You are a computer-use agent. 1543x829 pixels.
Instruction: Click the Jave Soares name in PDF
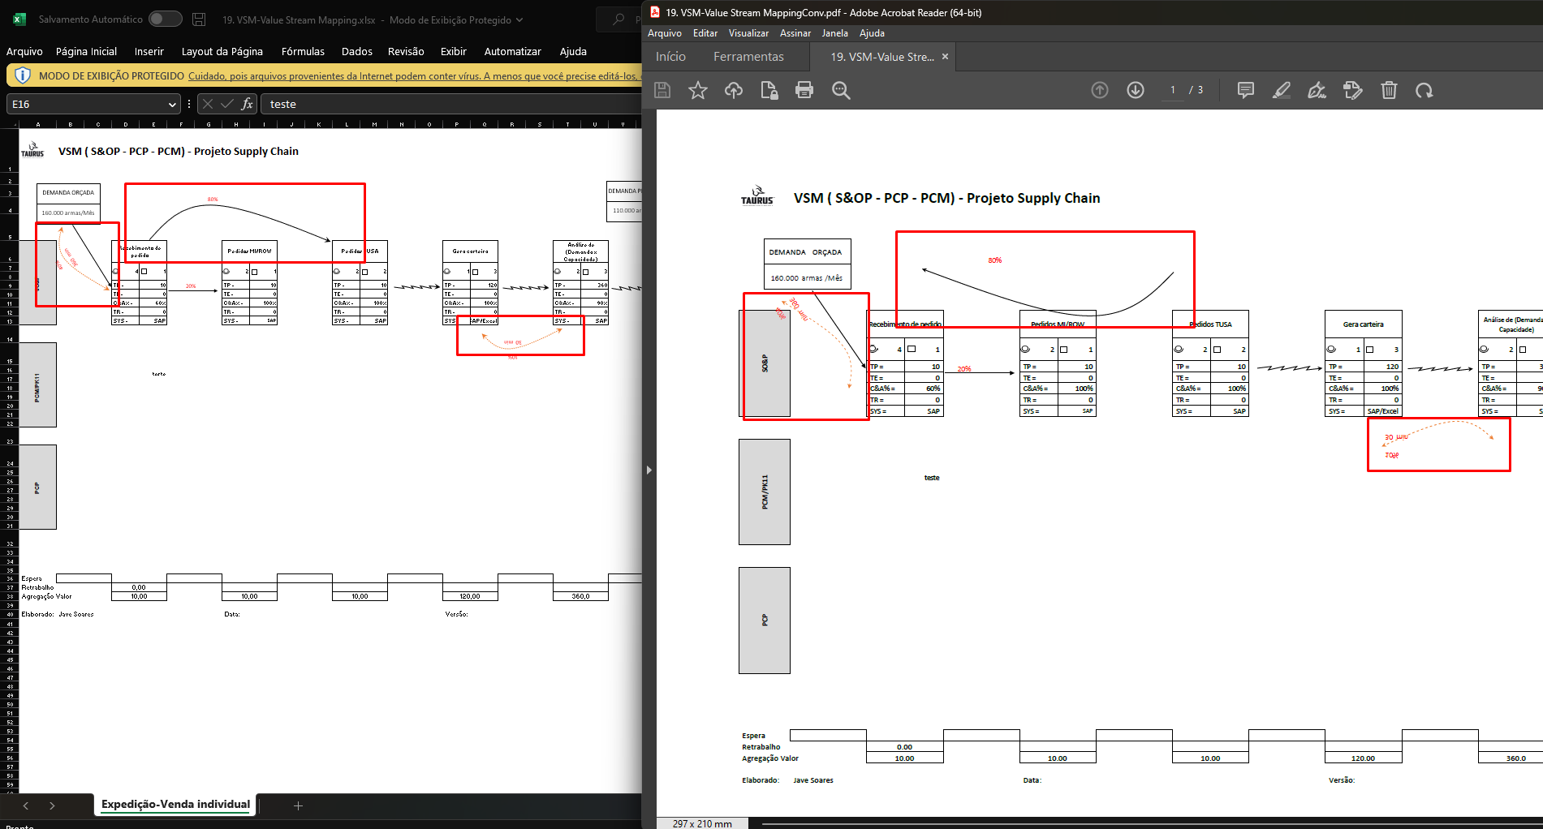(813, 780)
